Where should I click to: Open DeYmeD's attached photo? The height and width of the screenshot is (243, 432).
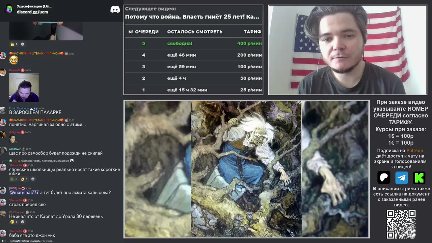[24, 87]
